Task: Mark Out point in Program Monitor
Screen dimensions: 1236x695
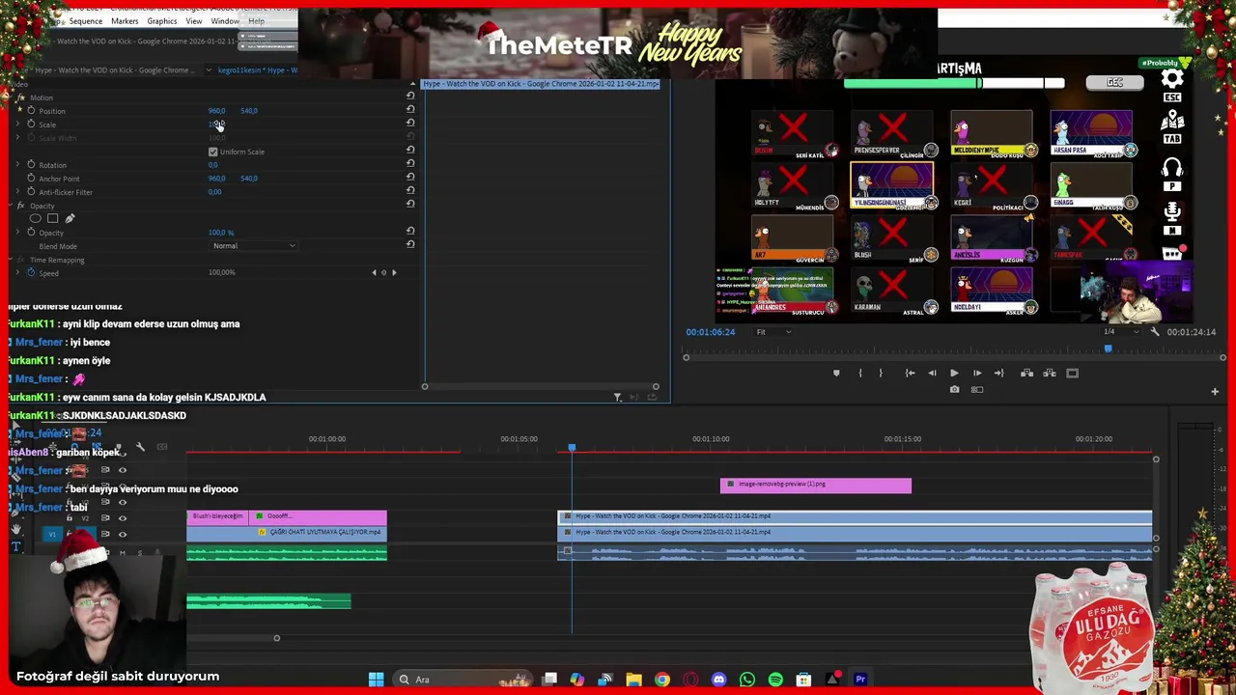Action: [881, 374]
